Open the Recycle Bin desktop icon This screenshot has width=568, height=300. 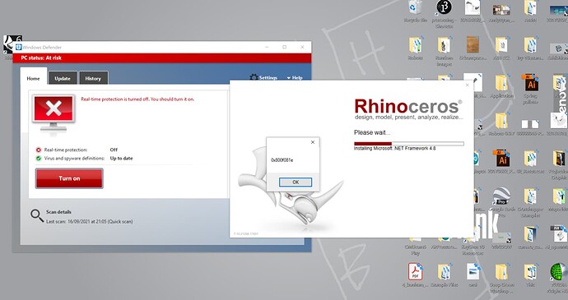[415, 8]
